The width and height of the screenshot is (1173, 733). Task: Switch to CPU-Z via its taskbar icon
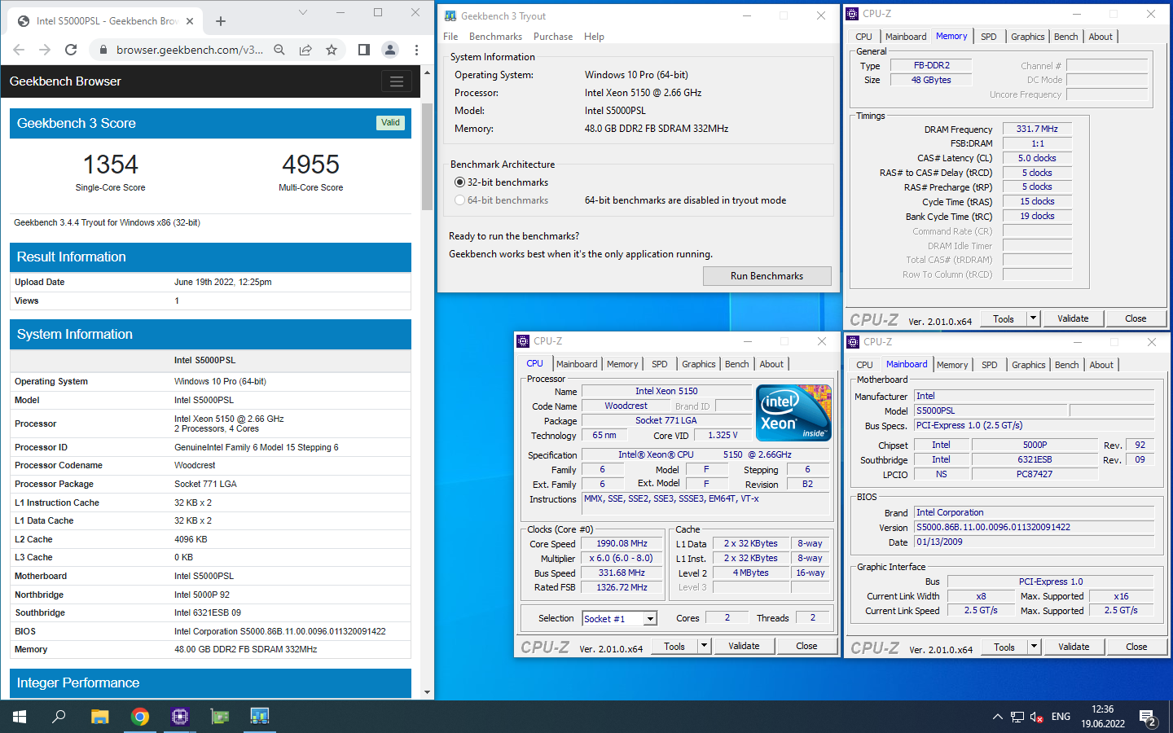click(180, 717)
